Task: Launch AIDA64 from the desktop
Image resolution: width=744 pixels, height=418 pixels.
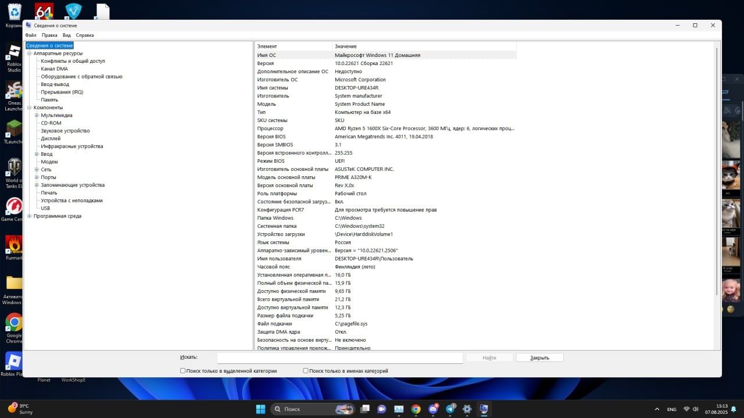Action: coord(44,11)
